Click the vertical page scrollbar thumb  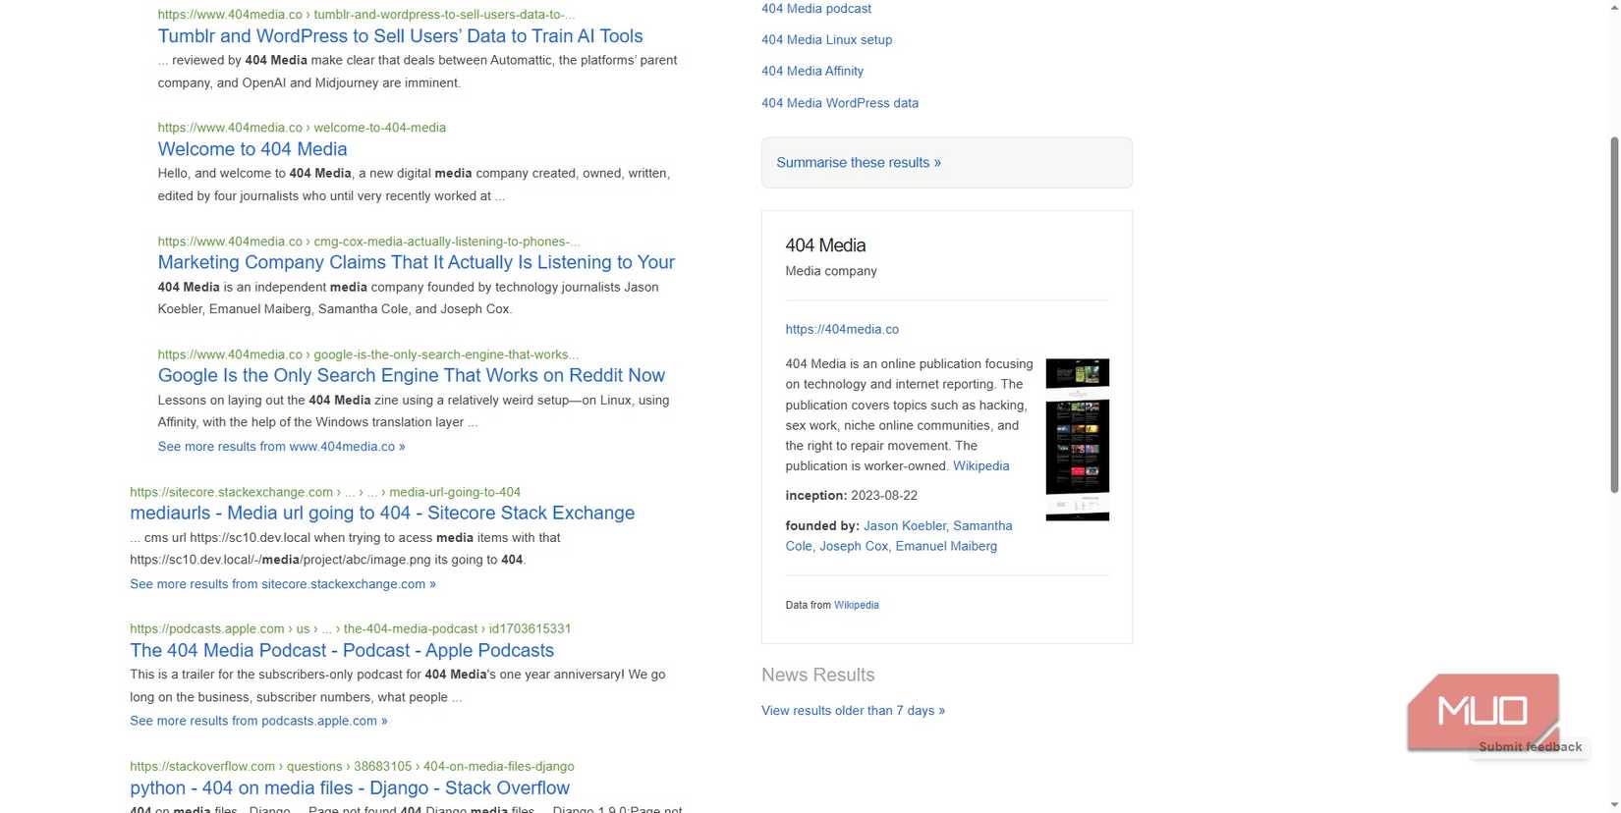coord(1614,314)
